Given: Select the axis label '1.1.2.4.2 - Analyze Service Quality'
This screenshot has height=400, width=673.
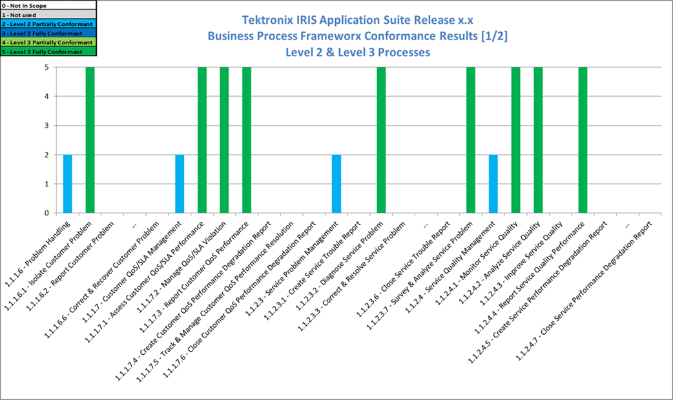Looking at the screenshot, I should (x=500, y=263).
